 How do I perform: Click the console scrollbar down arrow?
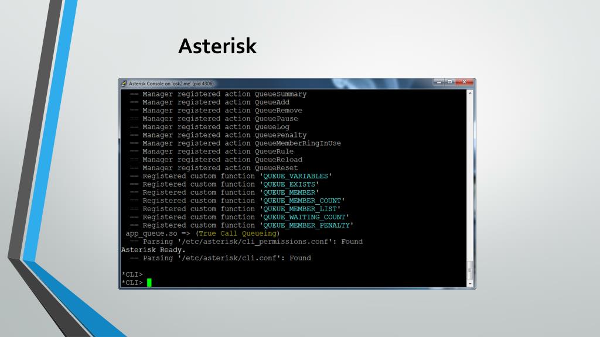pos(470,284)
